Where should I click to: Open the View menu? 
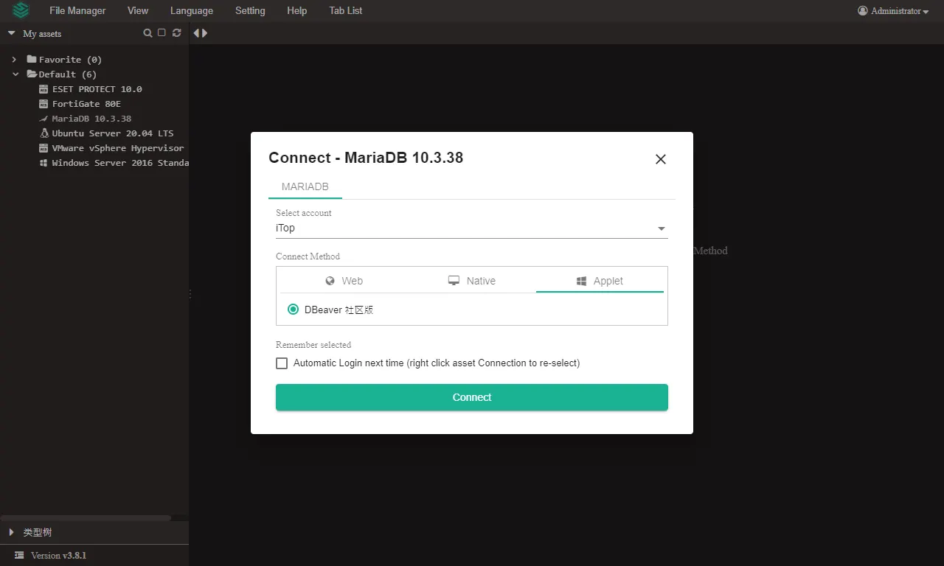138,10
